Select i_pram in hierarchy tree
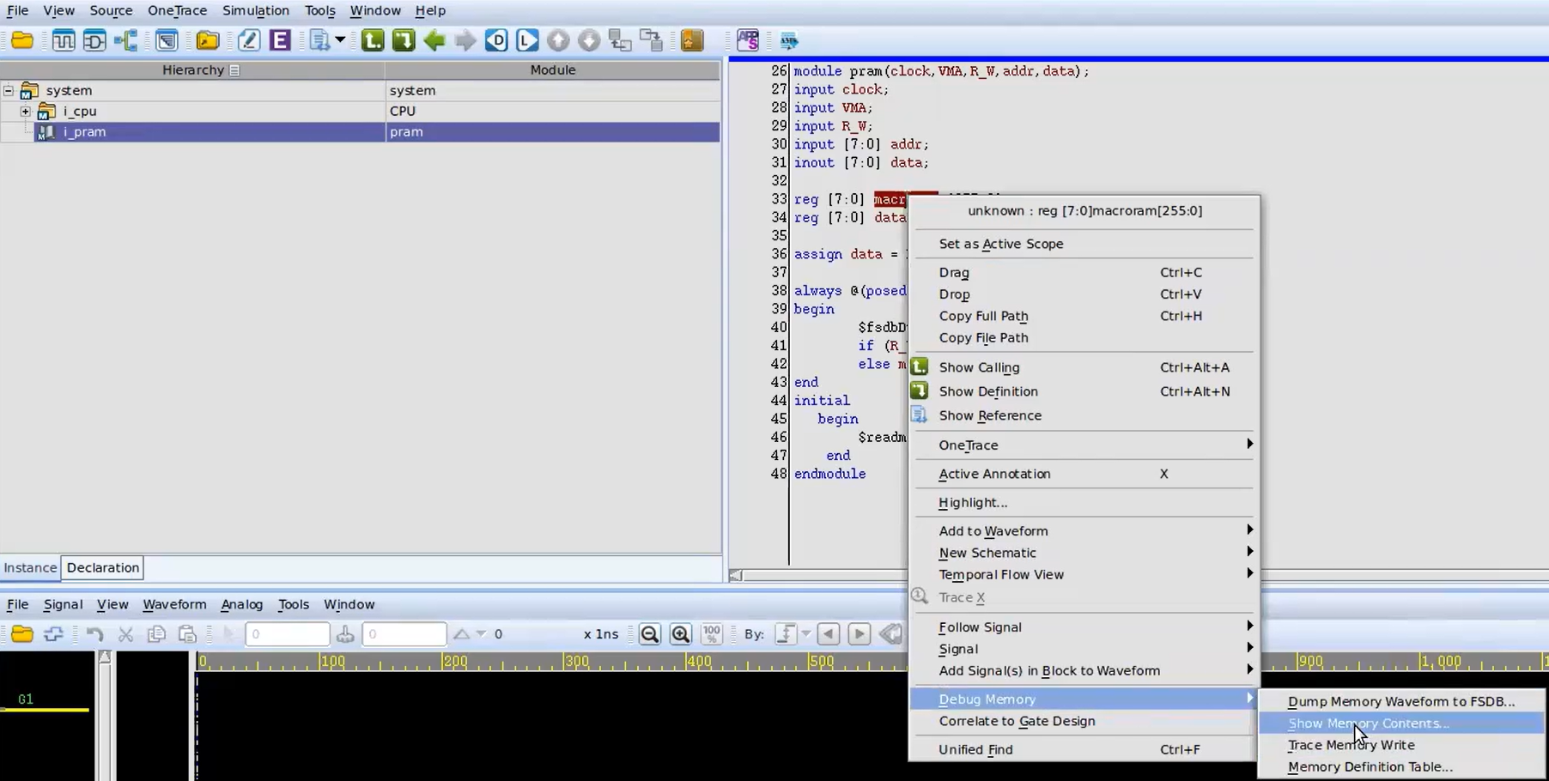1549x781 pixels. [84, 131]
